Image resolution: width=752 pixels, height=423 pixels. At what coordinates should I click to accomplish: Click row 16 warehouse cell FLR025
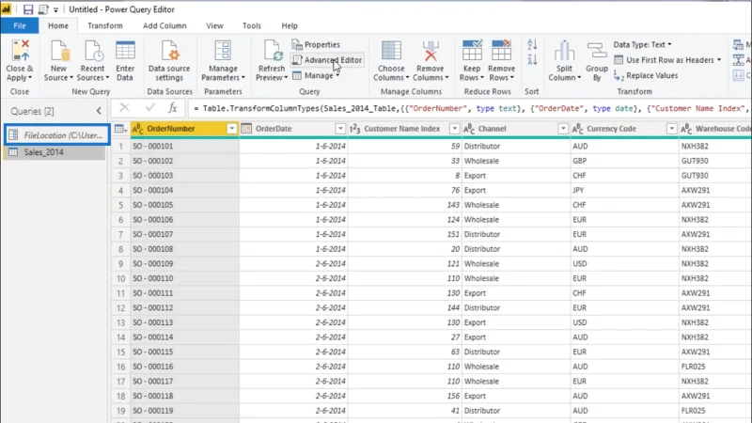coord(715,367)
